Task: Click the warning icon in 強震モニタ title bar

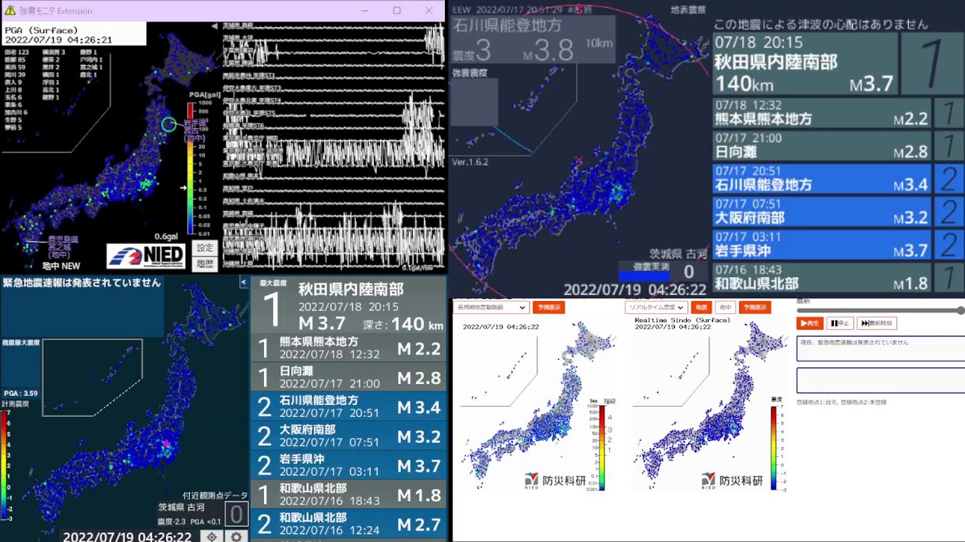Action: [10, 11]
